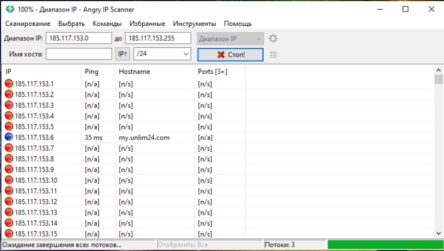Select IP address 185.117.153.10
The height and width of the screenshot is (251, 444).
(x=36, y=181)
